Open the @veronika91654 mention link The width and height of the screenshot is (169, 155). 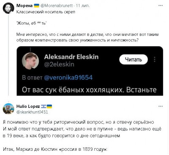tap(68, 77)
